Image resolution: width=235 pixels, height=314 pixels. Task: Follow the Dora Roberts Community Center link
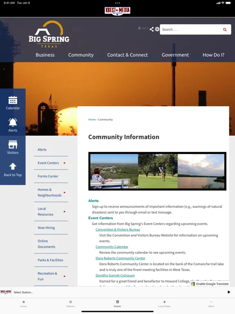coord(120,258)
